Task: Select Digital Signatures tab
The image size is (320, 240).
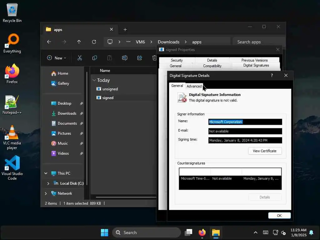Action: click(x=256, y=65)
